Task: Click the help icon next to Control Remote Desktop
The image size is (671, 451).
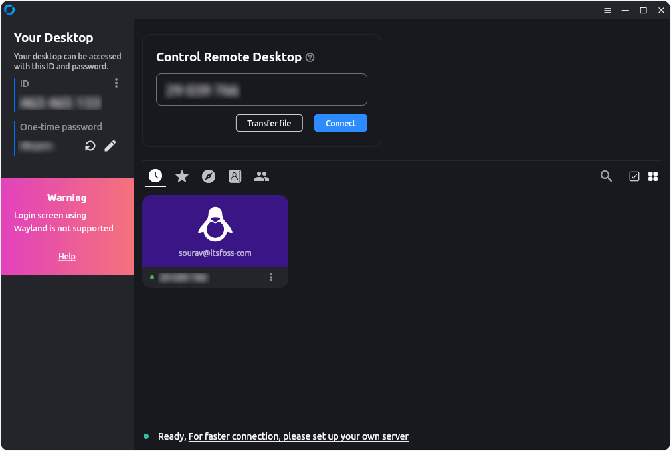Action: click(310, 57)
